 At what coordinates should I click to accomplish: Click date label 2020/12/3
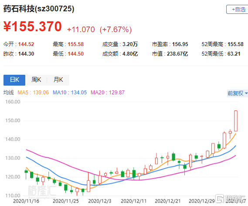[100, 201]
